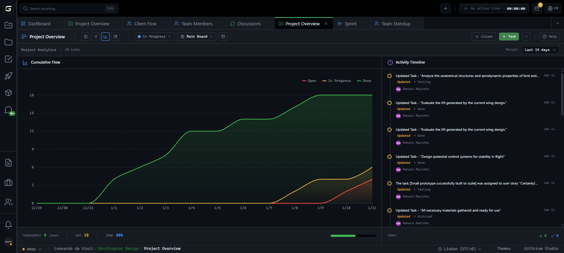Toggle the Done series in chart legend
This screenshot has height=253, width=564.
click(x=364, y=81)
